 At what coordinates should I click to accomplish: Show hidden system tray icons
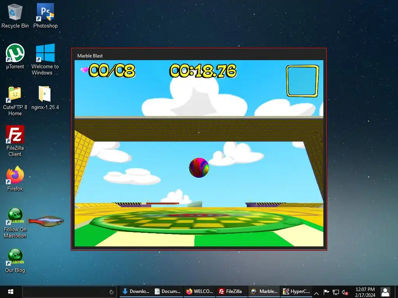[x=316, y=293]
